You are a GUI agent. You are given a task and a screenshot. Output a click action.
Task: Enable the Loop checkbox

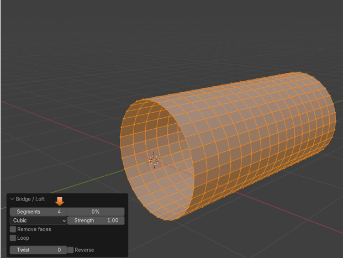pyautogui.click(x=13, y=238)
